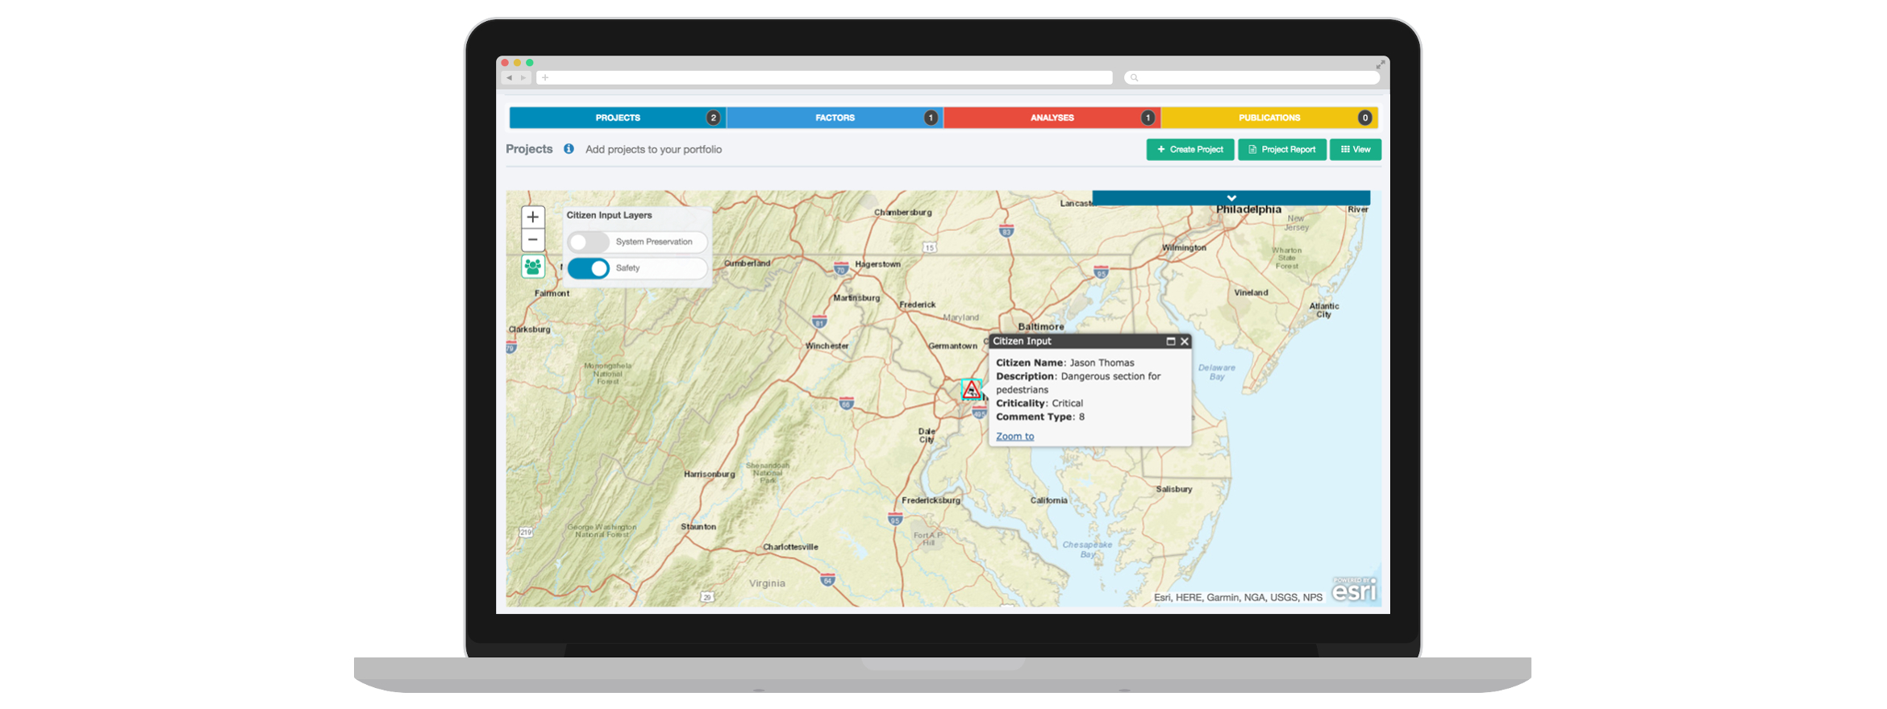Click the 'Jason Thomas' citizen name
The width and height of the screenshot is (1887, 709).
click(x=1102, y=363)
